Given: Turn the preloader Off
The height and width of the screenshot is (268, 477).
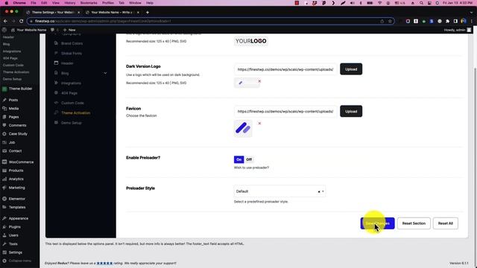Looking at the screenshot, I should click(x=249, y=159).
